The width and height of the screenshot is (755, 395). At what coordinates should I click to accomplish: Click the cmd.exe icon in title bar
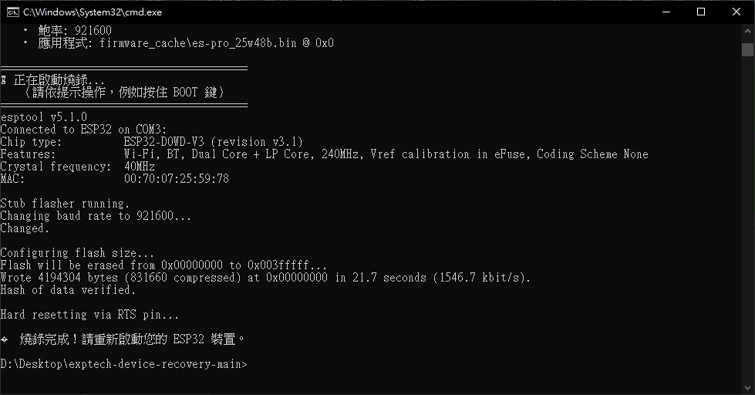[x=12, y=12]
